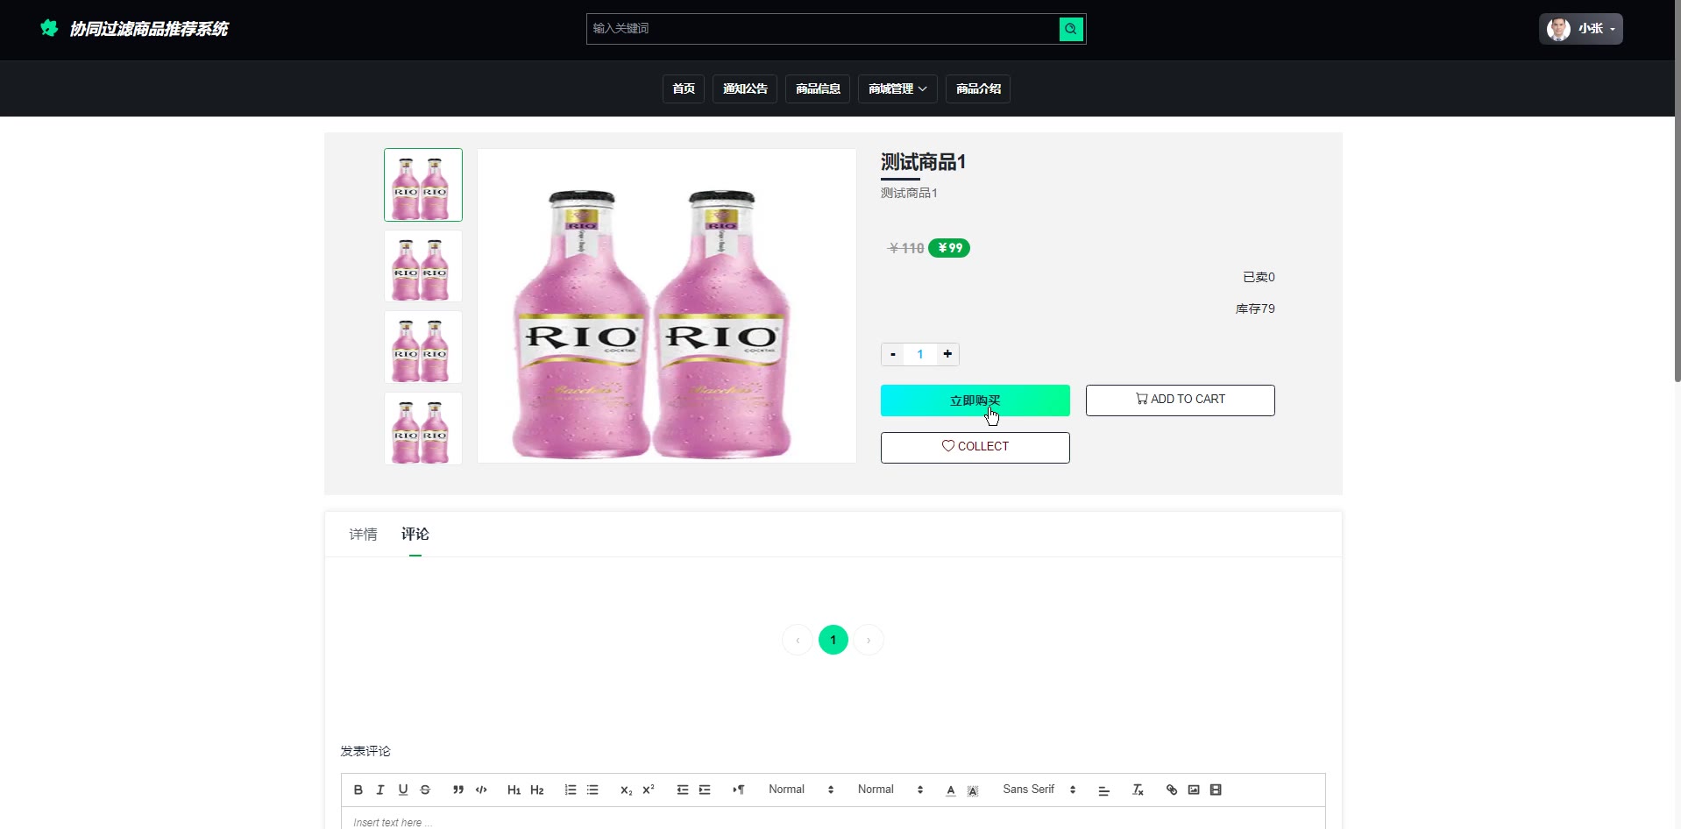Decrease quantity with the minus button
This screenshot has width=1681, height=829.
tap(893, 354)
